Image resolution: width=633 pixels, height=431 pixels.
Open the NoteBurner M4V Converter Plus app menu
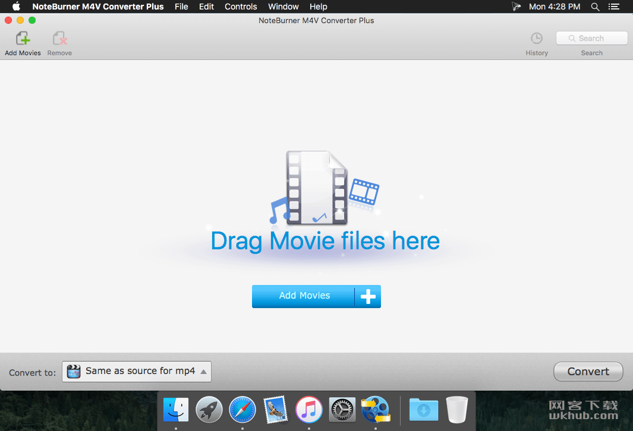[x=98, y=7]
